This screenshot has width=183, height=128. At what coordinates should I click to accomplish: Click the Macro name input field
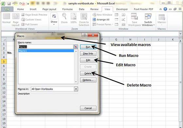[x=46, y=47]
